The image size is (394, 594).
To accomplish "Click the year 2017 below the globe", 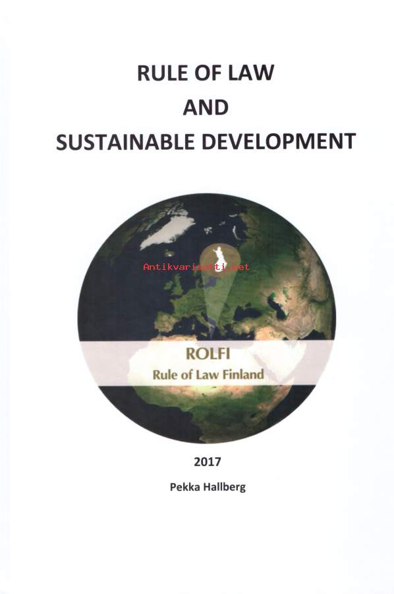I will [207, 462].
